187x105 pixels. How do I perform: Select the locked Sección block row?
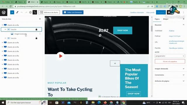[21, 29]
